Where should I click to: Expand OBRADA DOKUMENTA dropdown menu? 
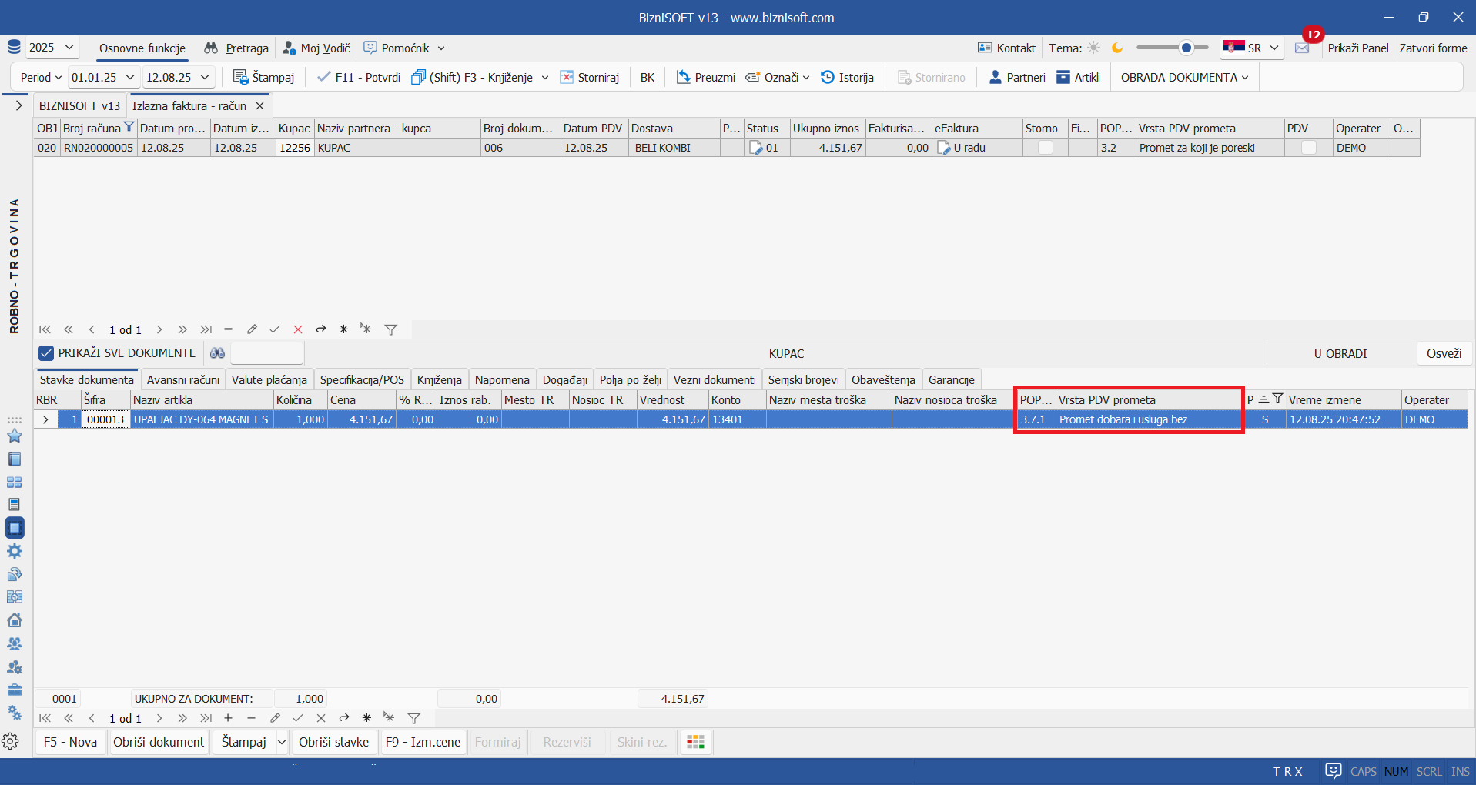coord(1184,77)
